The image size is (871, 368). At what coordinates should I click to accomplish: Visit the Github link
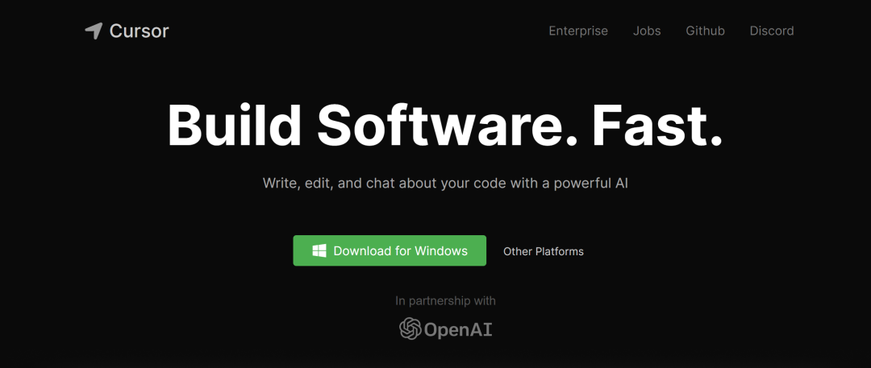coord(705,31)
